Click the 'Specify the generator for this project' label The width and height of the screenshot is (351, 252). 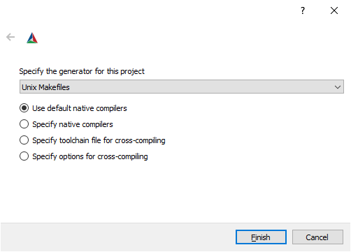click(x=82, y=71)
